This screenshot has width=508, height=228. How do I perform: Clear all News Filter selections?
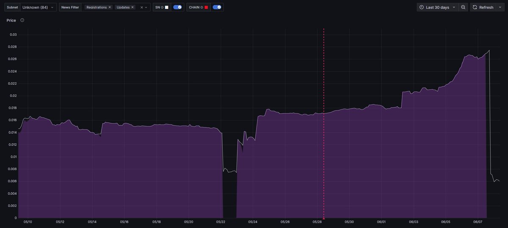pos(141,7)
